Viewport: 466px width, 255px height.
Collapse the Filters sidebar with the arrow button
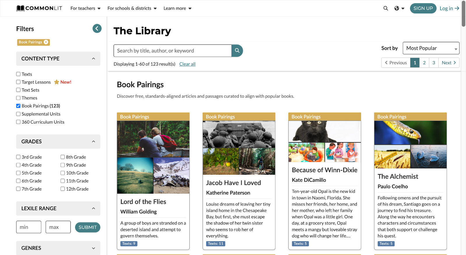click(x=97, y=28)
